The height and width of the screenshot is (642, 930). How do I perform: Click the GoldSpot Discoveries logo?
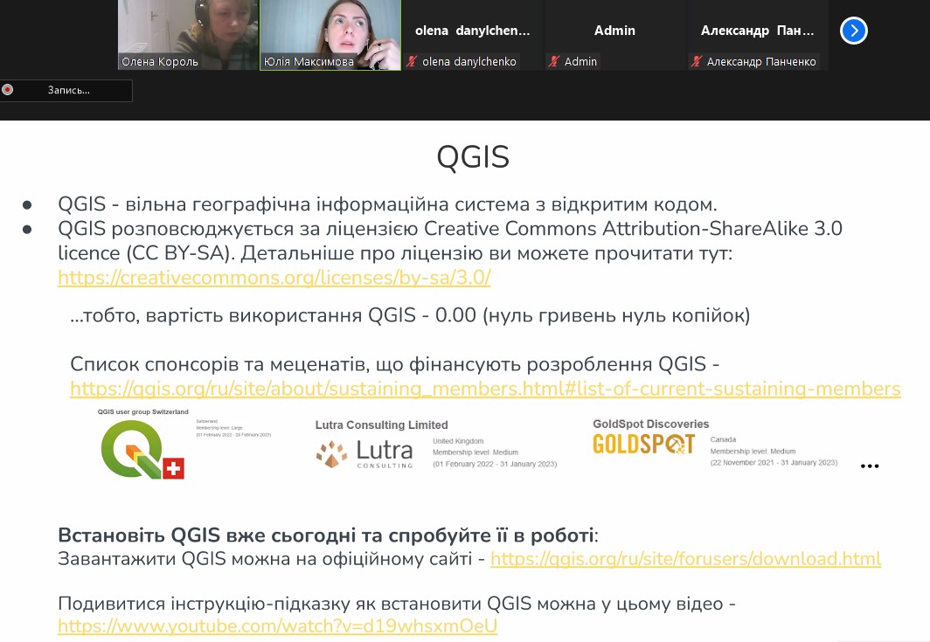(643, 445)
